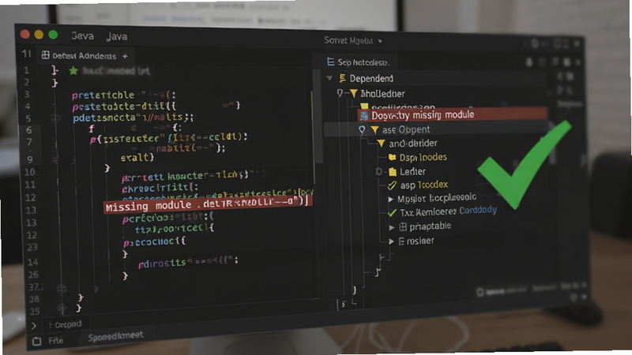Image resolution: width=632 pixels, height=355 pixels.
Task: Click the pin icon beside ase Oppent
Action: (362, 129)
